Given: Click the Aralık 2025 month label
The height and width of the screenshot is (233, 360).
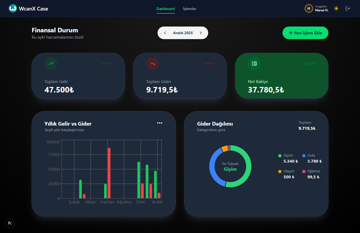Looking at the screenshot, I should [x=183, y=33].
